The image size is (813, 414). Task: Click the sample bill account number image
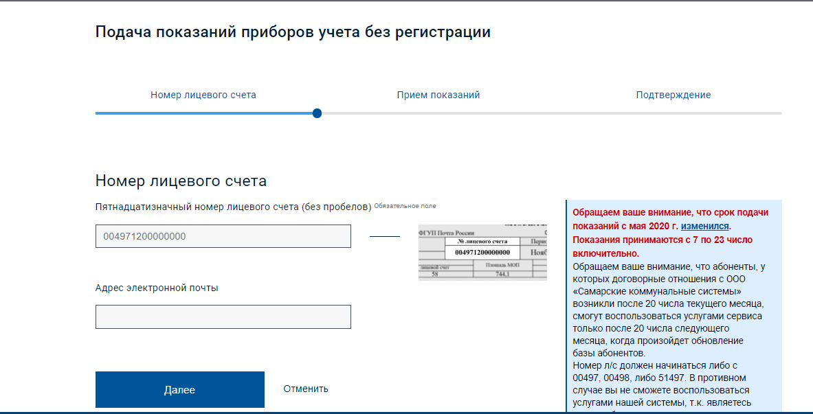pyautogui.click(x=482, y=253)
